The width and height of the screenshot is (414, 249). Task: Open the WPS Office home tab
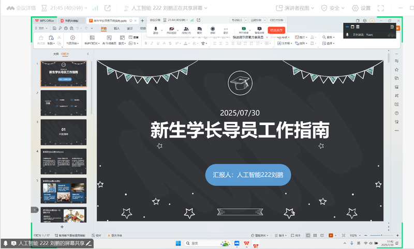click(45, 21)
